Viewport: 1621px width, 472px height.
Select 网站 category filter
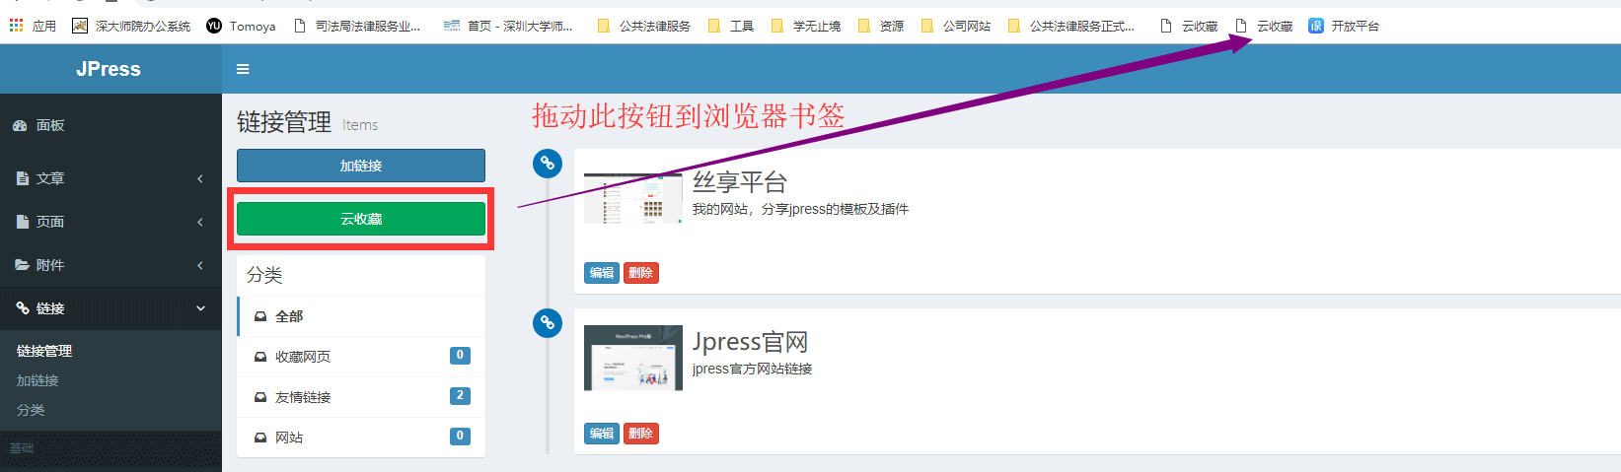click(361, 438)
